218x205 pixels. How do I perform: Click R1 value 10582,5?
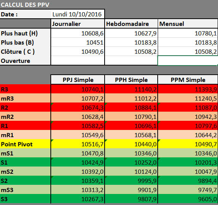click(78, 126)
